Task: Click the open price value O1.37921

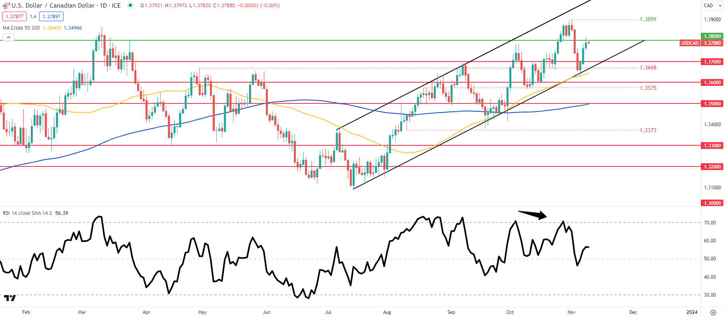Action: (152, 6)
